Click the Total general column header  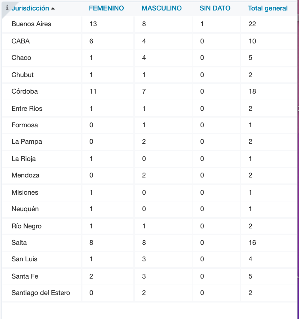coord(268,8)
